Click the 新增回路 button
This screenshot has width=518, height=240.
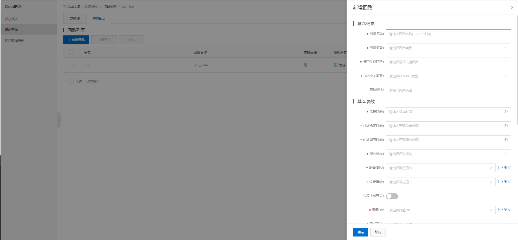coord(76,40)
